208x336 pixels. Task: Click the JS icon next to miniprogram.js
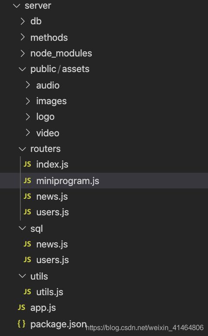[27, 181]
